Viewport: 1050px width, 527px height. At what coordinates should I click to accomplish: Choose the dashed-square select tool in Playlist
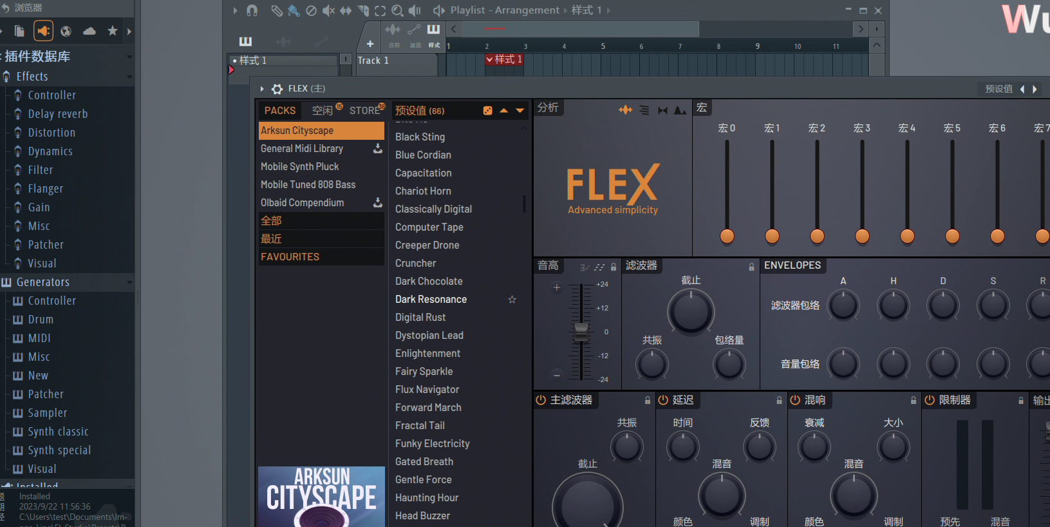[x=380, y=10]
